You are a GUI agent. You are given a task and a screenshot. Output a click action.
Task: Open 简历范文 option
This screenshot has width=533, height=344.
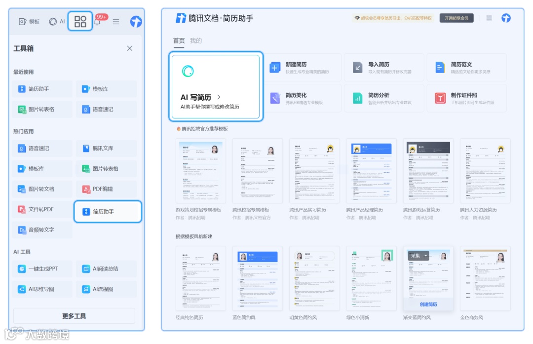[x=467, y=68]
